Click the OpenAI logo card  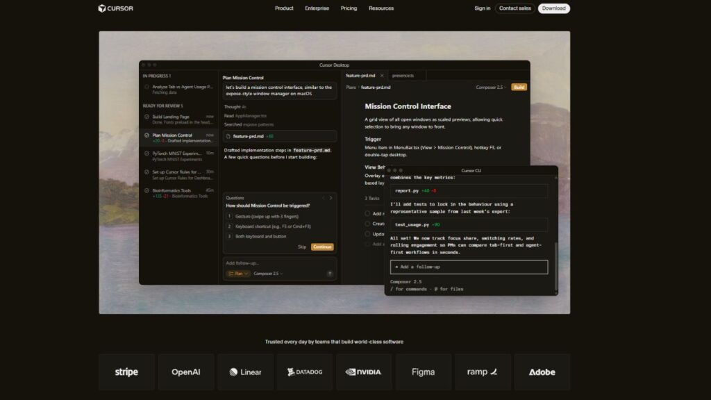click(186, 372)
